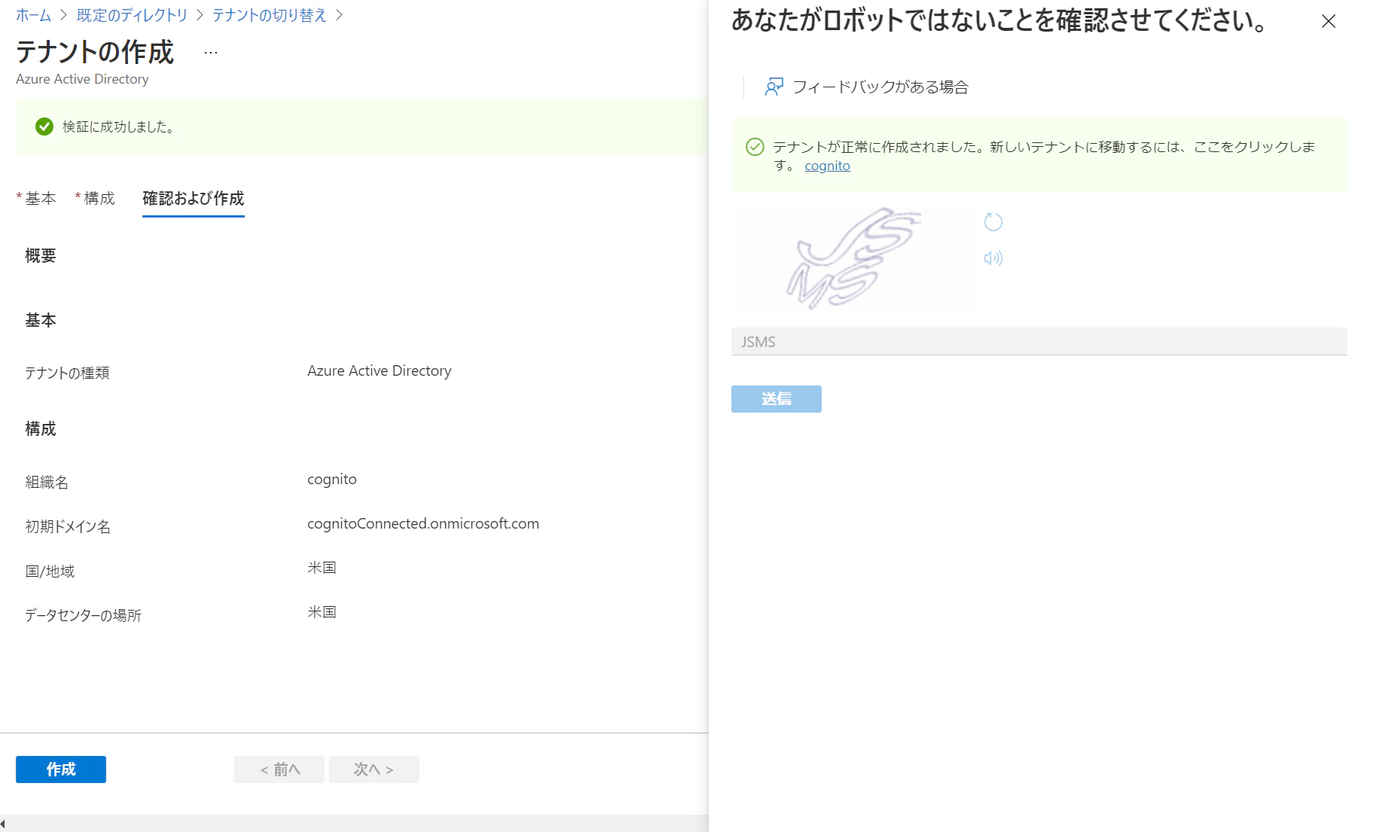Click the left scroll arrow at bottom

click(x=3, y=824)
